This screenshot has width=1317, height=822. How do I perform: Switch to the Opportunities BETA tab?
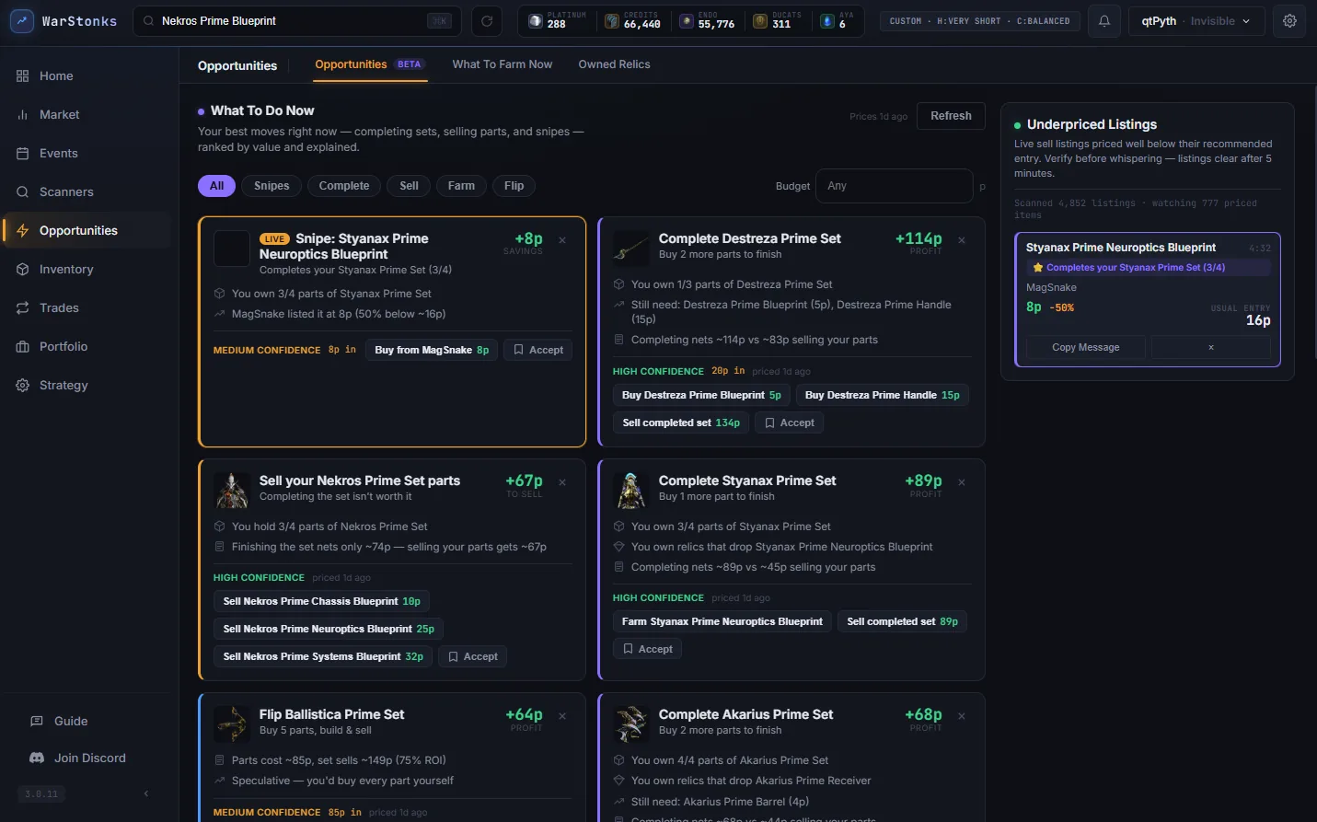368,64
